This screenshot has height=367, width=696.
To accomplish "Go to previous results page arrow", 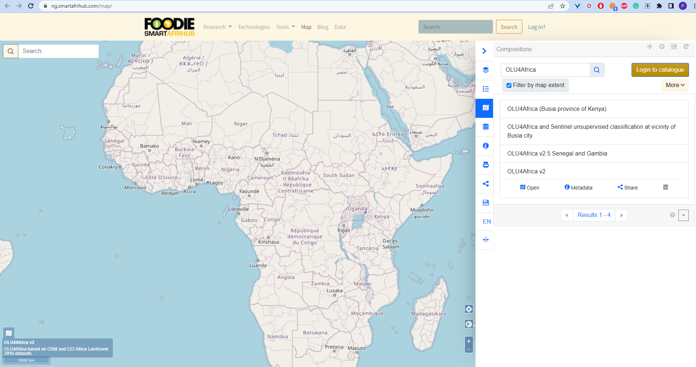I will tap(567, 215).
